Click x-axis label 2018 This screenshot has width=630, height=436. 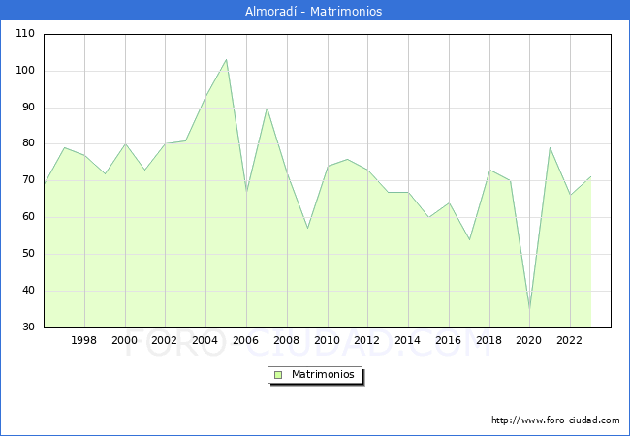[x=488, y=340]
